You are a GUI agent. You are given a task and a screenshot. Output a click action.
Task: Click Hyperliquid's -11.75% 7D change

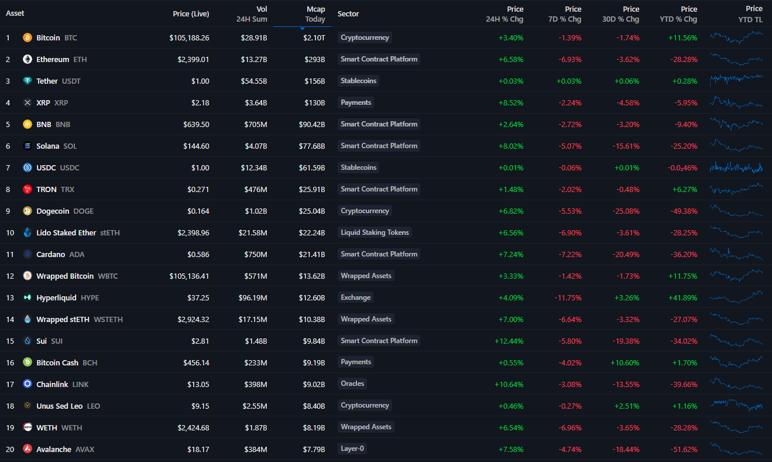pos(567,297)
